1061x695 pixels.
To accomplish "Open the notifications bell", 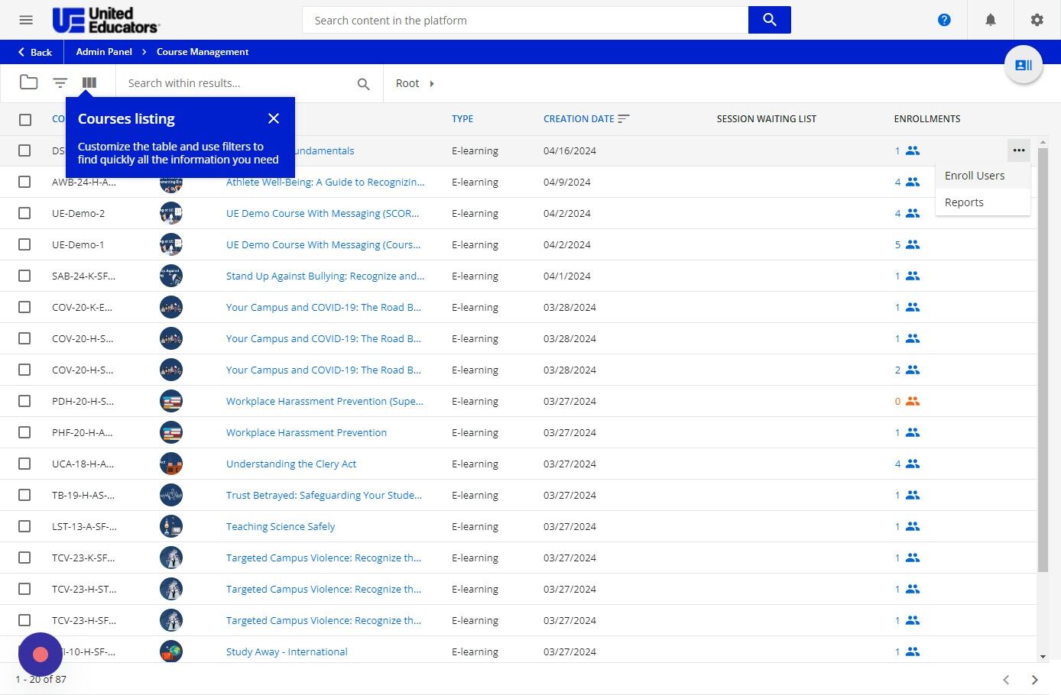I will pos(991,20).
